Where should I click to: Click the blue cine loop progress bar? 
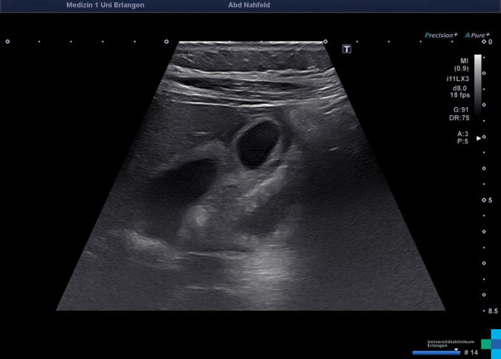tap(436, 353)
